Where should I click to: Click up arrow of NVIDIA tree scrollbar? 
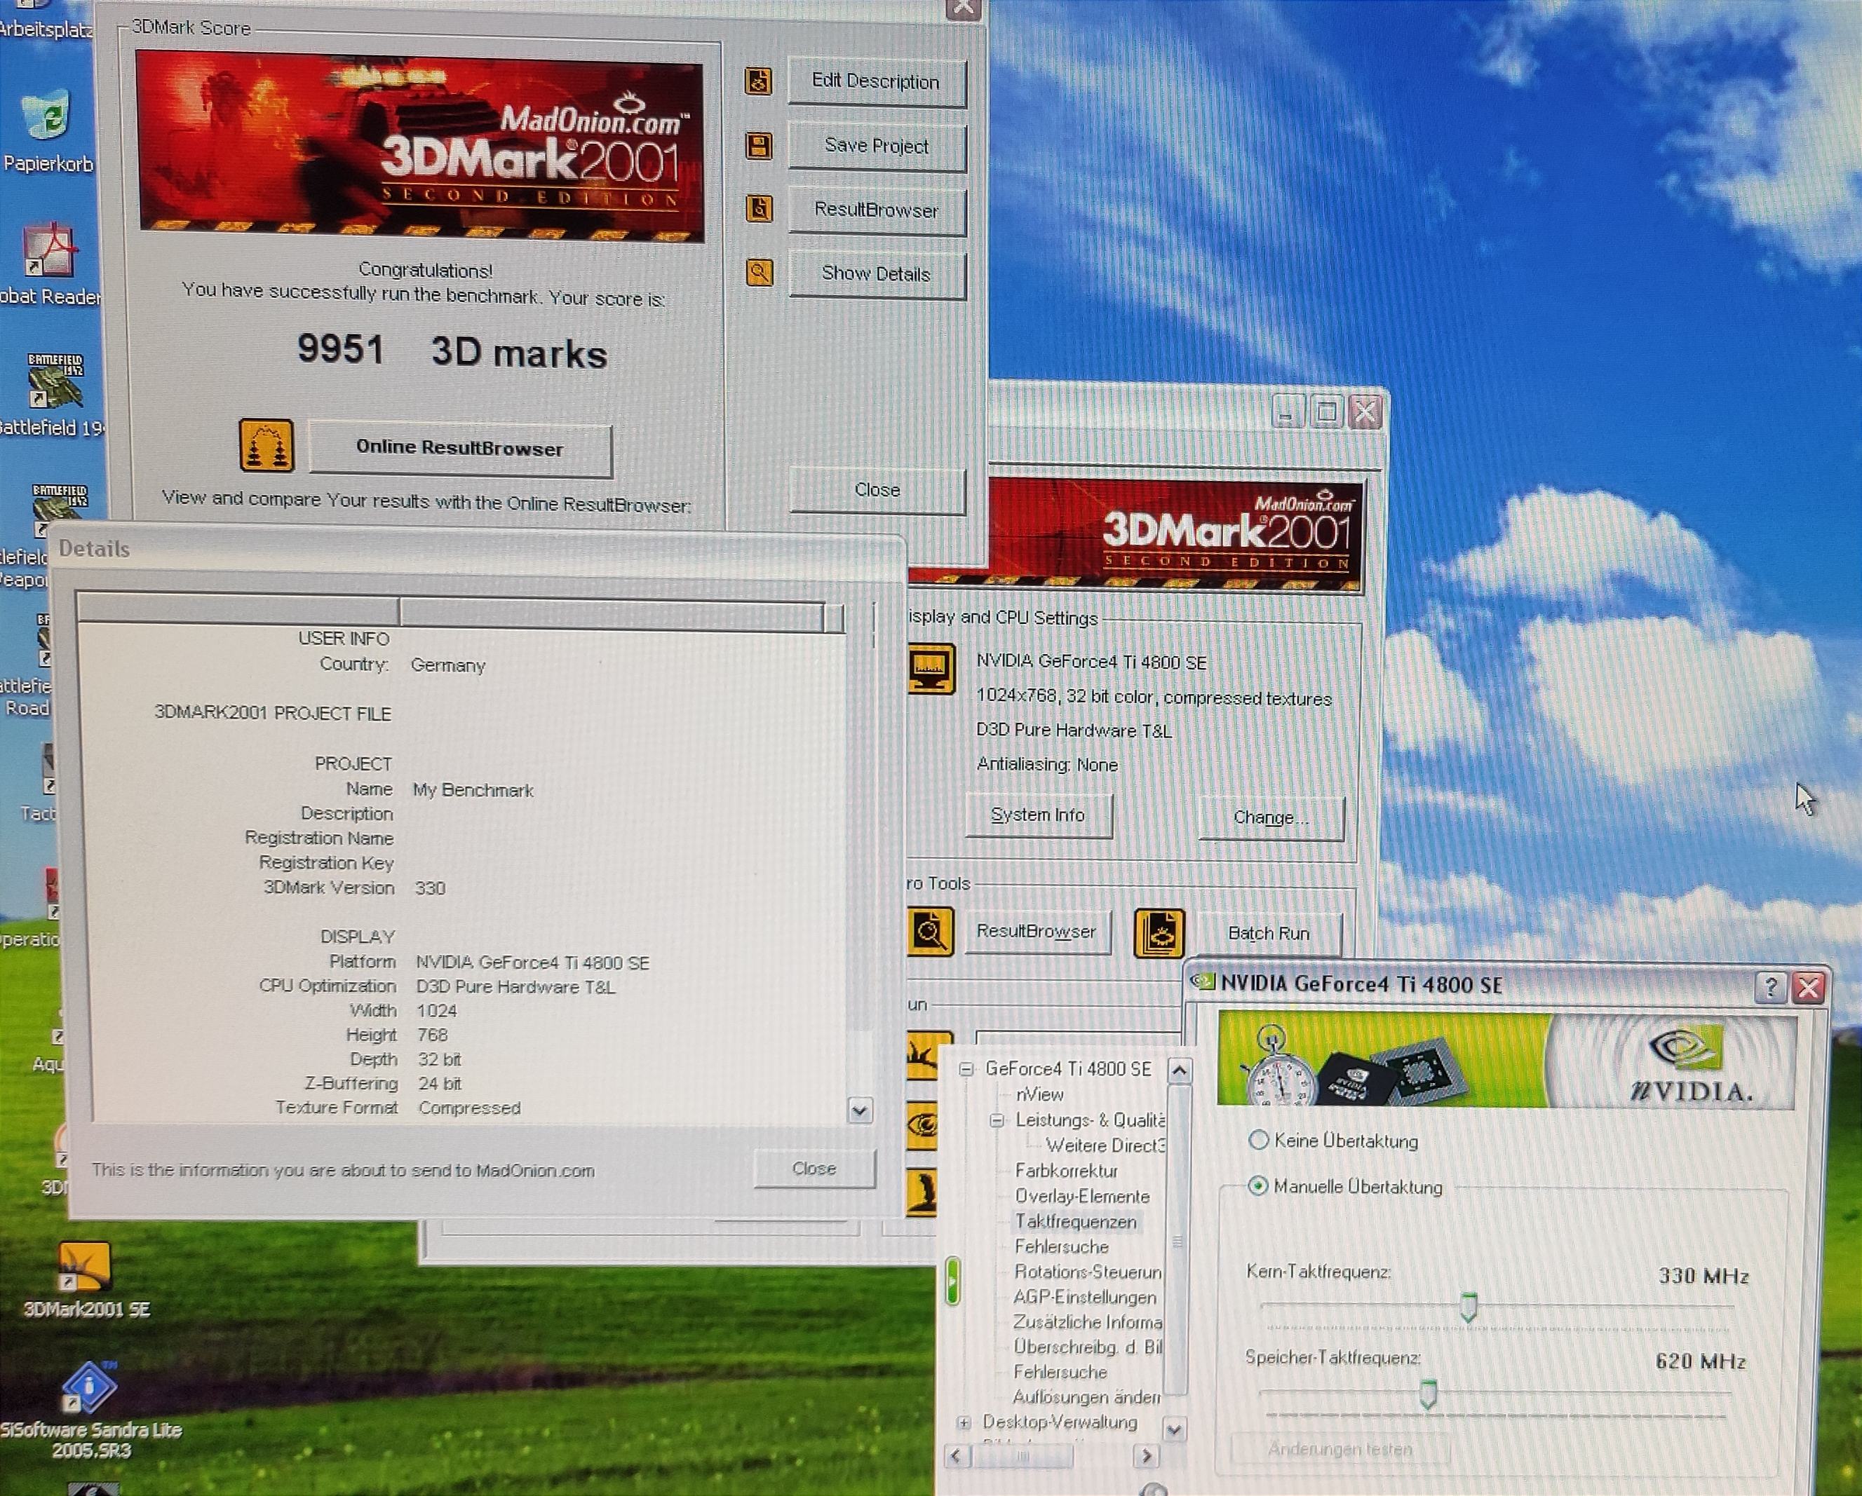click(x=1179, y=1071)
